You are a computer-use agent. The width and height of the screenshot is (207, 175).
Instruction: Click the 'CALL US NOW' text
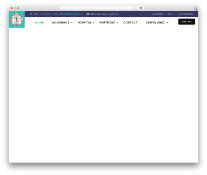point(41,14)
